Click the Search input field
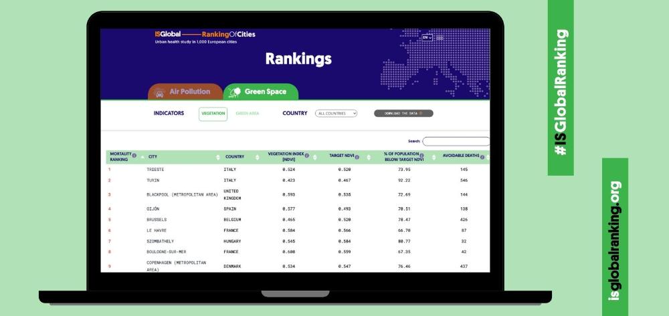669x316 pixels. (456, 141)
